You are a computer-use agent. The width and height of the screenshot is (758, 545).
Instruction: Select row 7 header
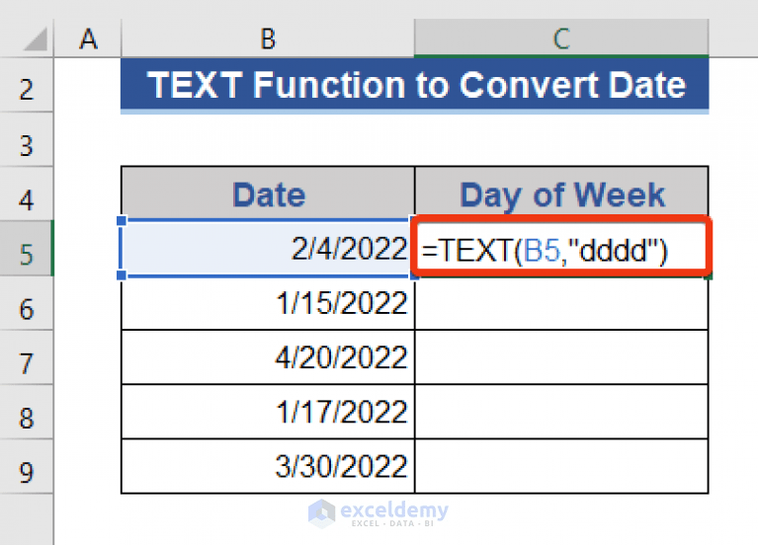pos(26,358)
